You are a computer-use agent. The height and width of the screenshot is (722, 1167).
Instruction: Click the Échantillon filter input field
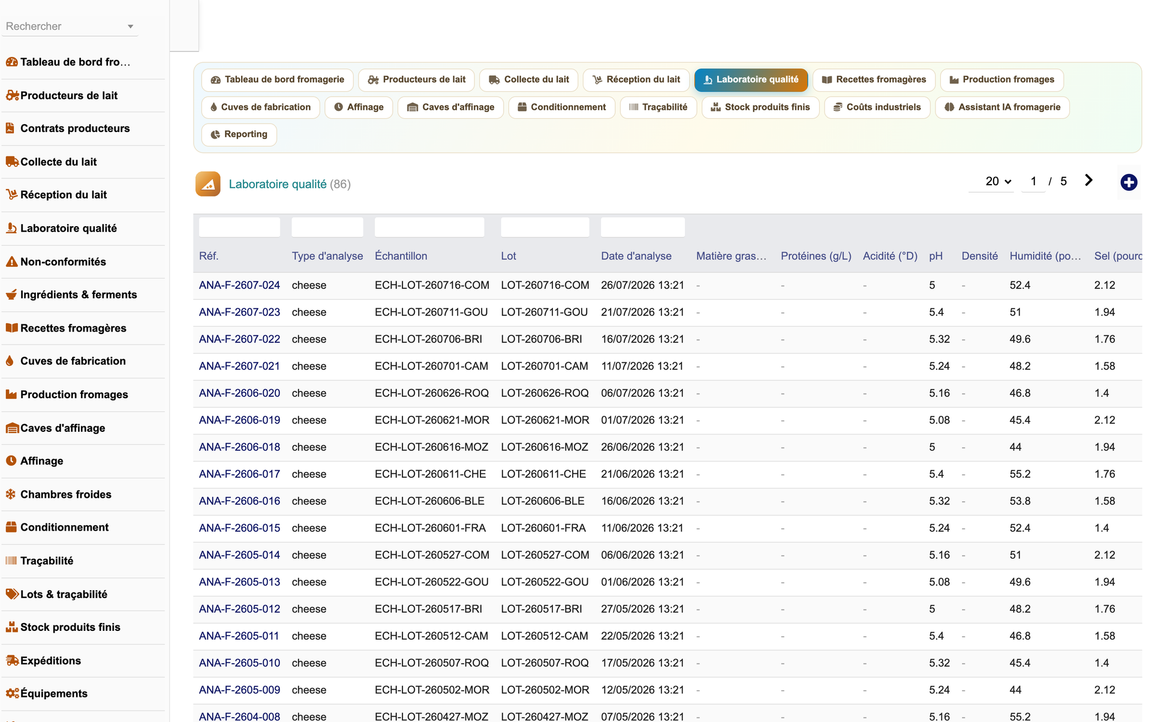point(429,227)
